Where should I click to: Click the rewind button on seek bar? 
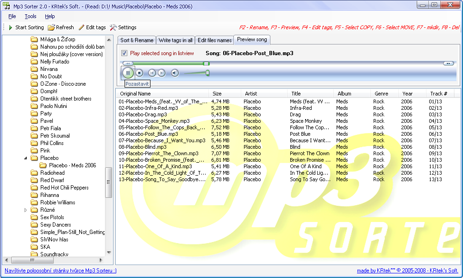[x=128, y=63]
